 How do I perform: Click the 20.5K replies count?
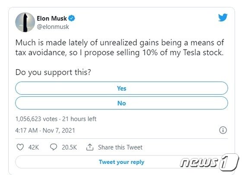(x=69, y=147)
